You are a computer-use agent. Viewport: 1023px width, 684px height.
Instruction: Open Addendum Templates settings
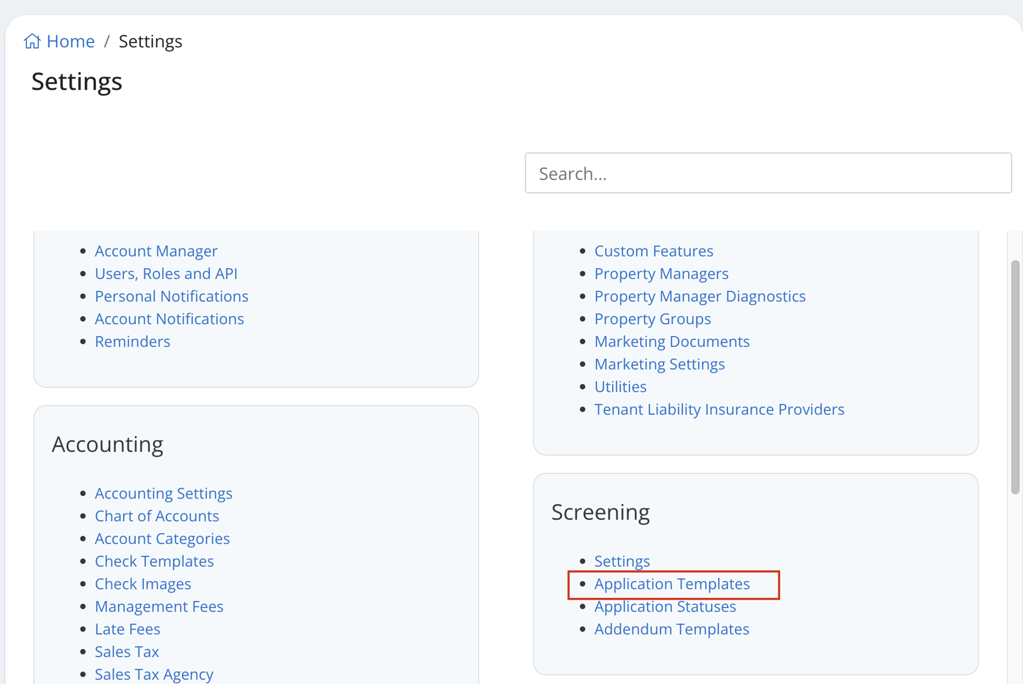pos(672,629)
